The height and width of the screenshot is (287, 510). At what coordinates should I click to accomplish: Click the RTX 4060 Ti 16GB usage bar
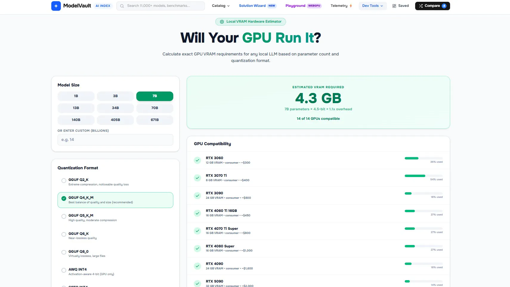[x=424, y=211]
